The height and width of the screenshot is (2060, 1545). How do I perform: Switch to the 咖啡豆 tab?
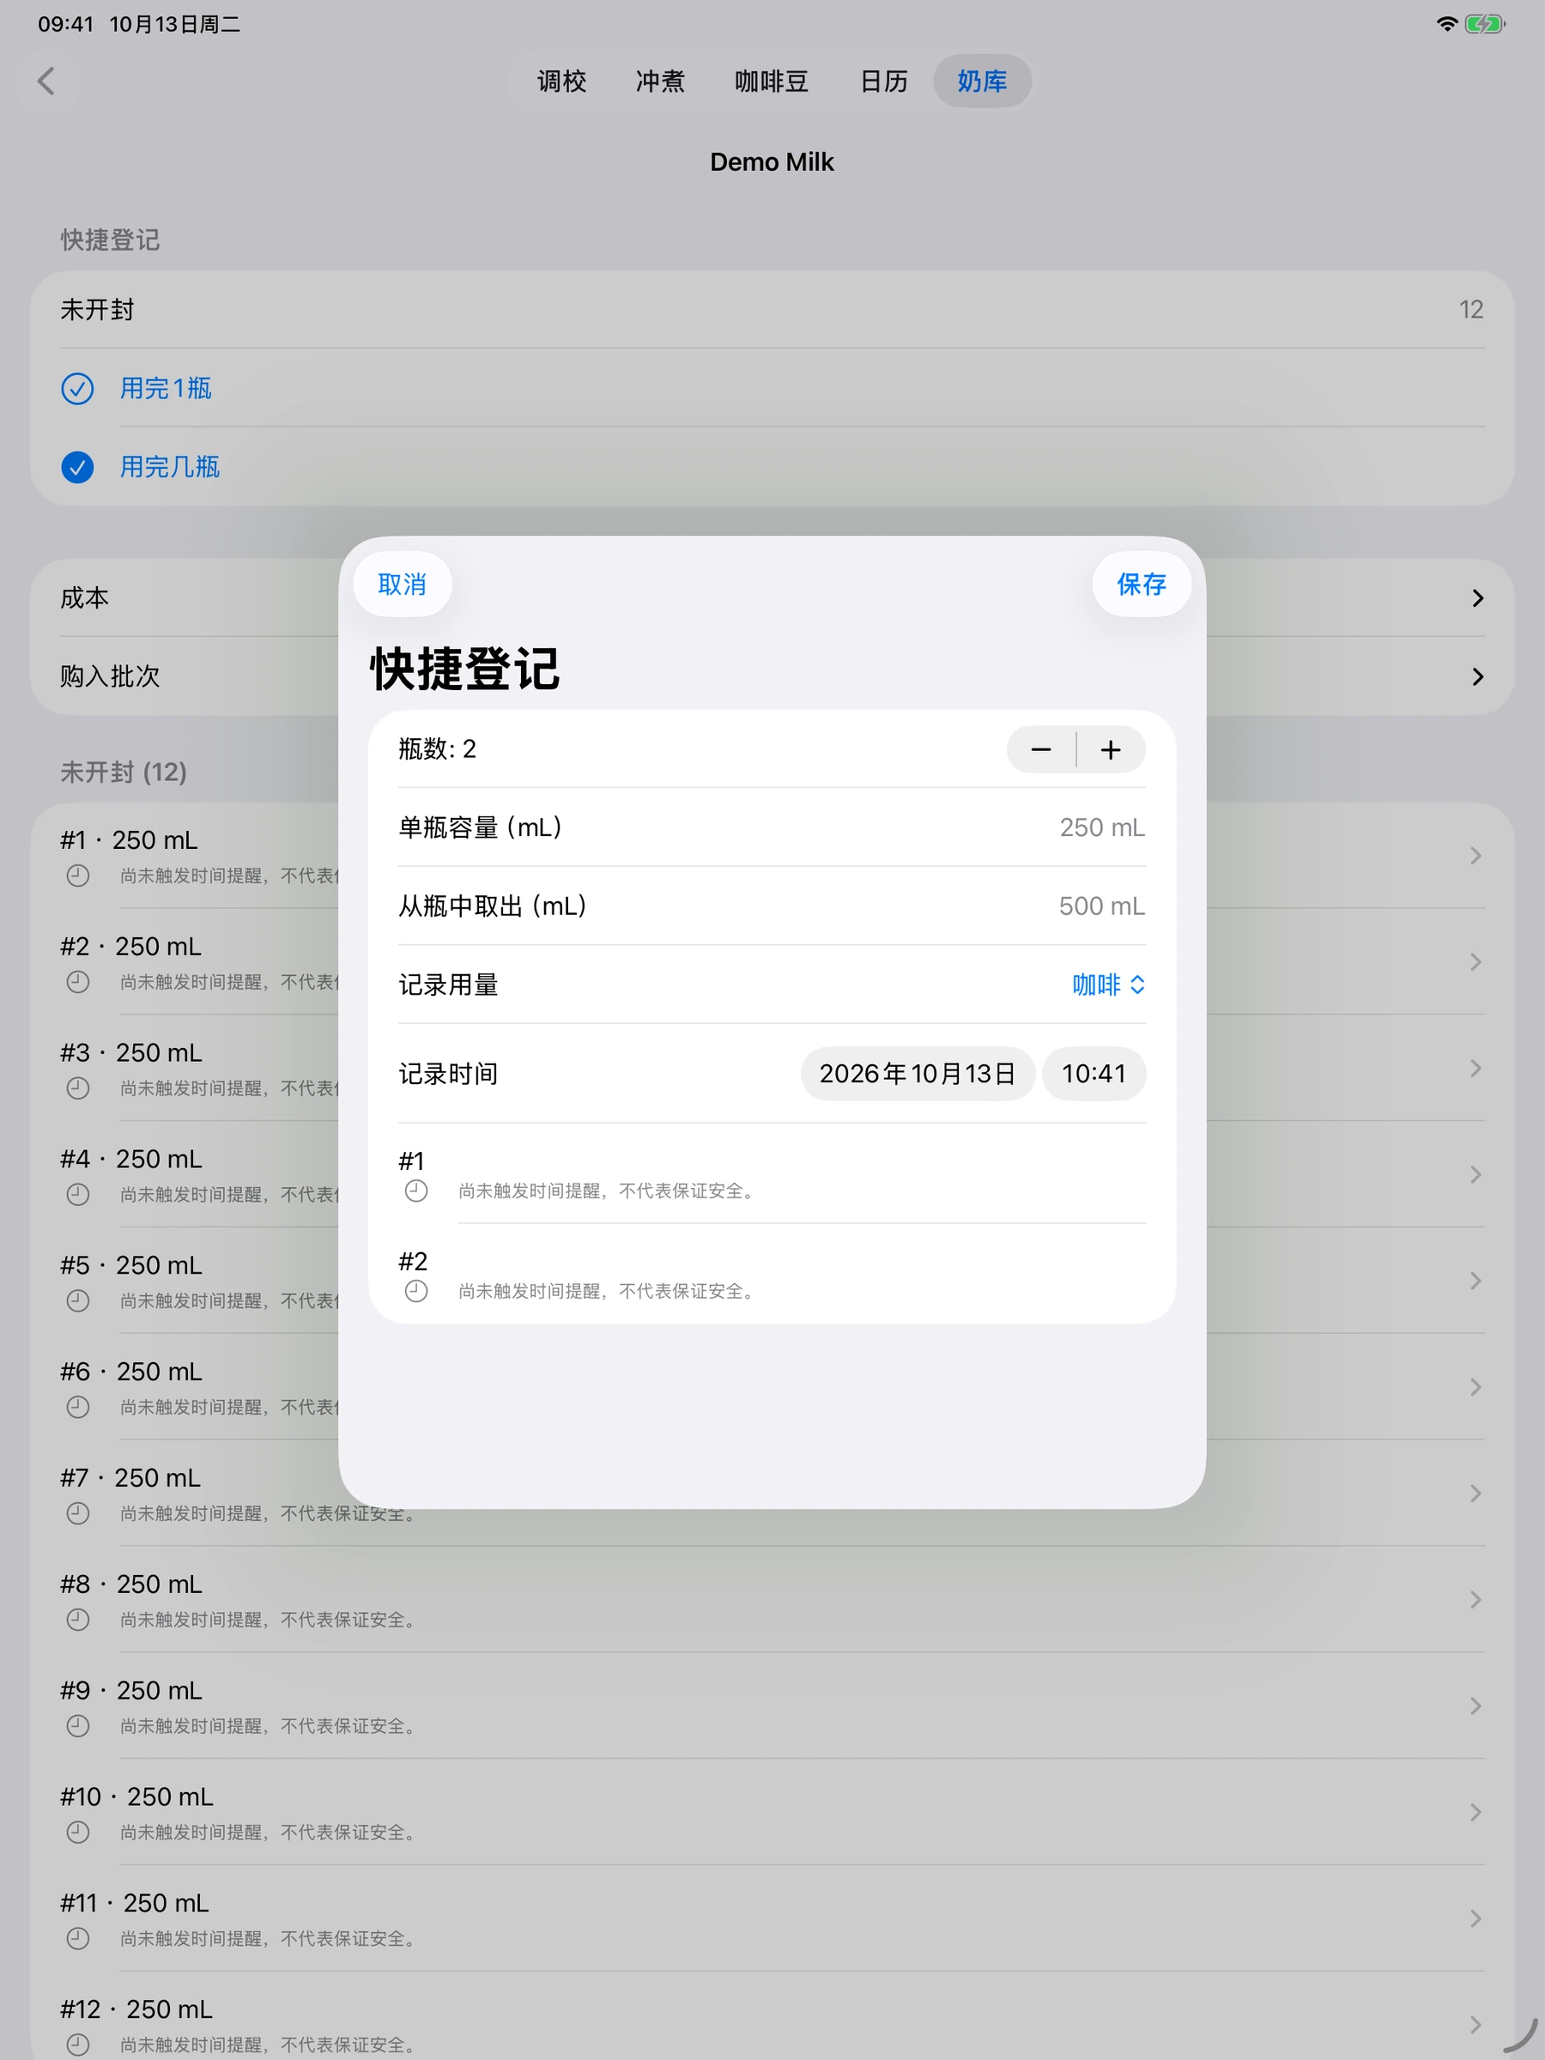(771, 81)
